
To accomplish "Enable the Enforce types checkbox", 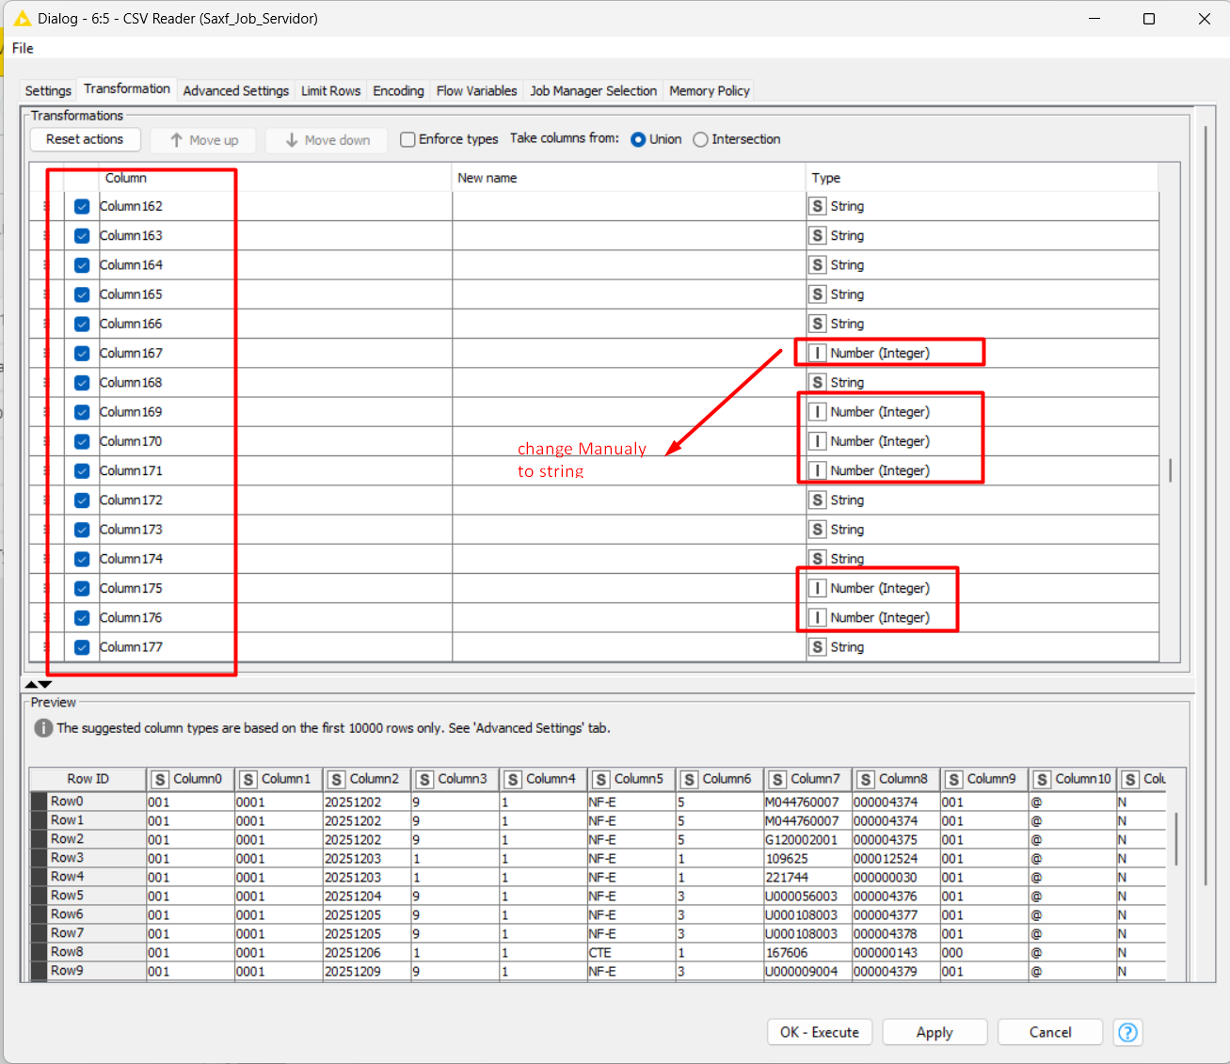I will coord(407,139).
